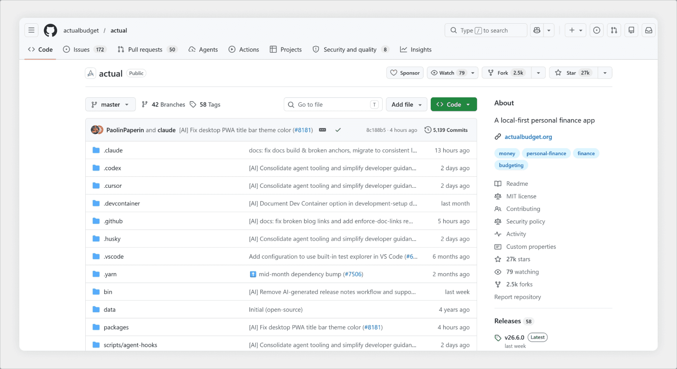The width and height of the screenshot is (677, 369).
Task: Open the scripts/agent-hooks folder
Action: pyautogui.click(x=130, y=345)
